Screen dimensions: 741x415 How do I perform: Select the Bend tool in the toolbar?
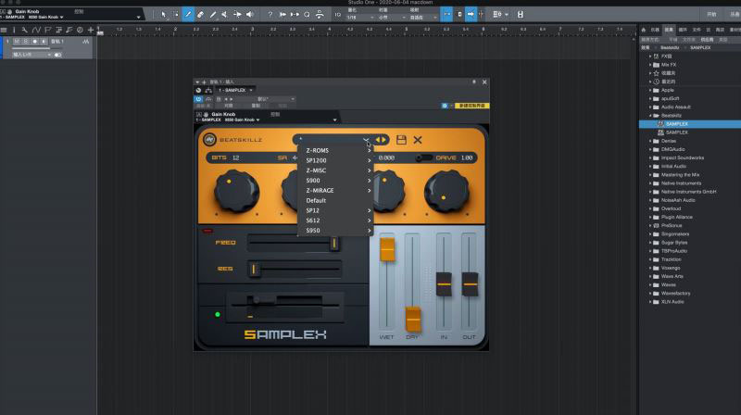click(x=237, y=15)
